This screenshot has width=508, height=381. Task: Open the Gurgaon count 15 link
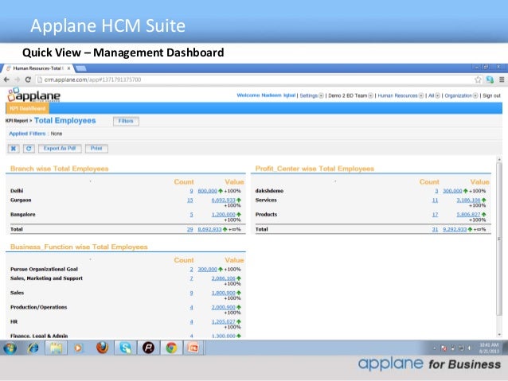[x=190, y=200]
